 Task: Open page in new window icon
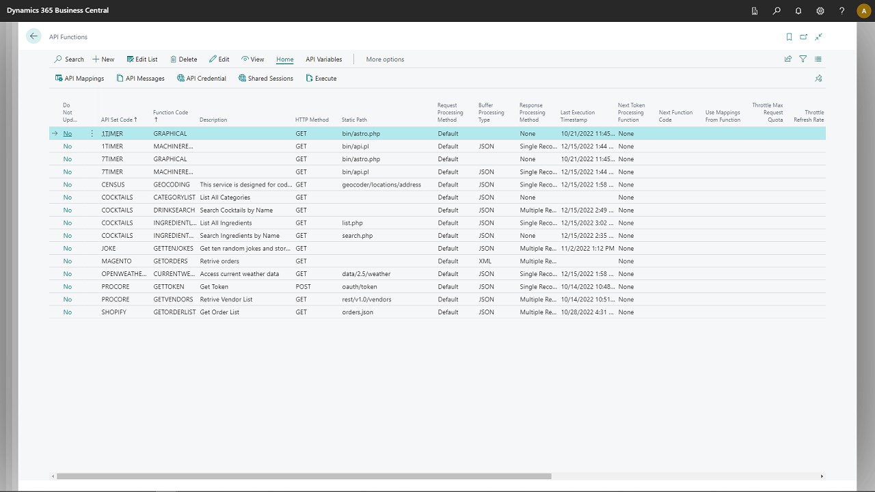(x=804, y=37)
